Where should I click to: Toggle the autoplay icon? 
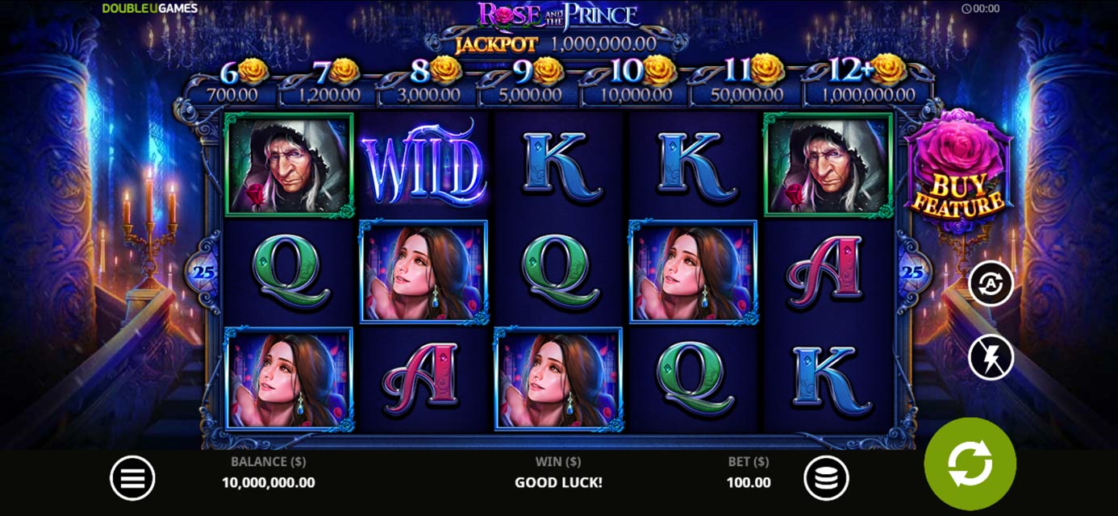tap(991, 282)
